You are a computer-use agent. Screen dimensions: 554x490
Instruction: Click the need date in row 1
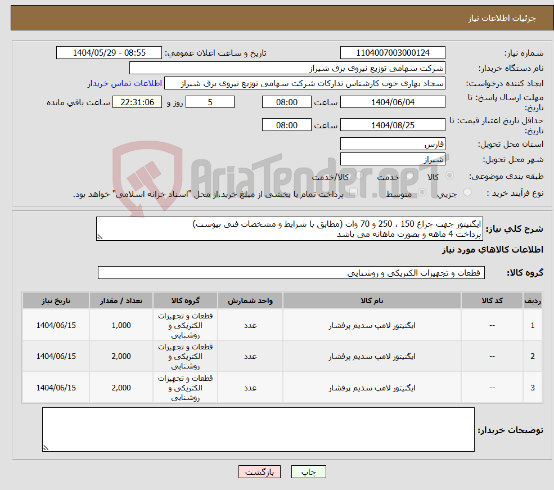pyautogui.click(x=56, y=325)
